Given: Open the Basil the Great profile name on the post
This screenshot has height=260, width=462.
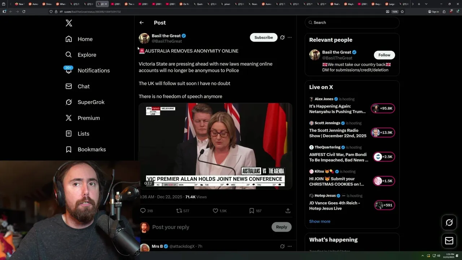Looking at the screenshot, I should (166, 36).
